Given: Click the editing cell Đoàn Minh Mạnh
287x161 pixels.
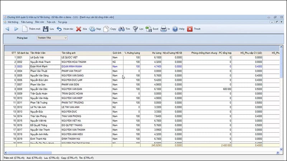Looking at the screenshot, I should 45,67.
